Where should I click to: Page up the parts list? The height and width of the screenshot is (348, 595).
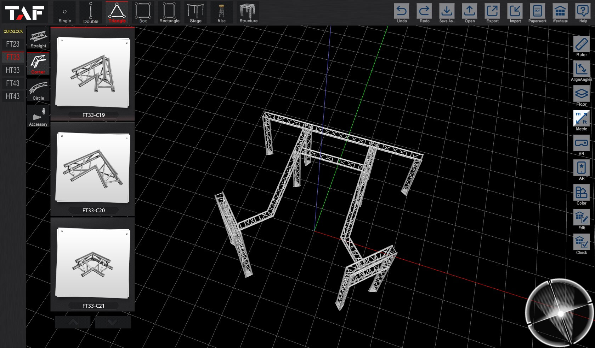[x=73, y=322]
